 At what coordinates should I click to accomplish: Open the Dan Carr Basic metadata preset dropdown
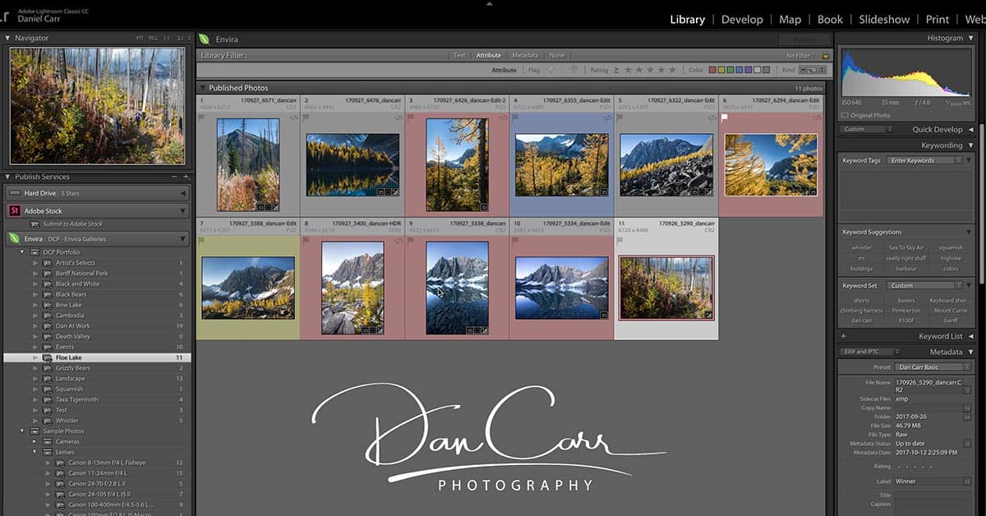pyautogui.click(x=933, y=367)
